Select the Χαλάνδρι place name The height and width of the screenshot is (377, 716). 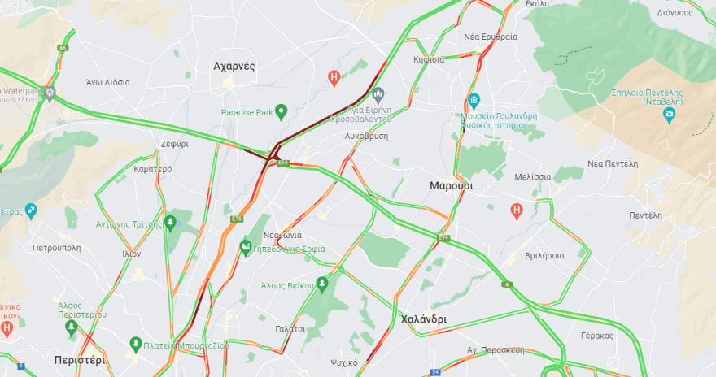click(x=424, y=319)
